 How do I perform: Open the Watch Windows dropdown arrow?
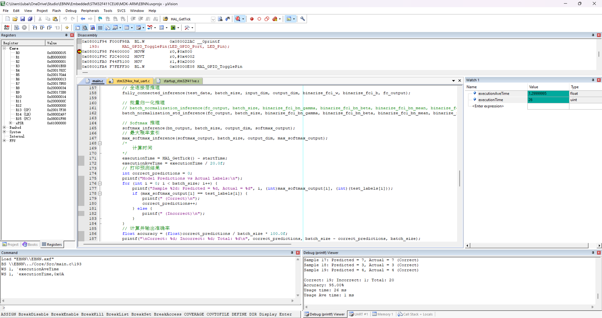click(x=120, y=28)
